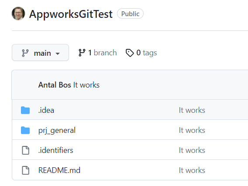
Task: Open the main branch selector dropdown
Action: pos(40,53)
